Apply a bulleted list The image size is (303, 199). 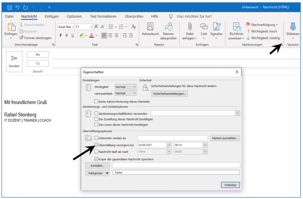pyautogui.click(x=111, y=27)
